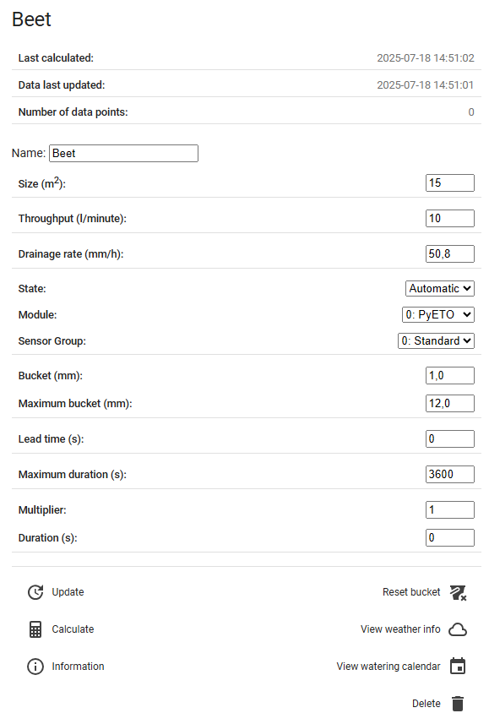Open the State dropdown showing Automatic

(439, 289)
